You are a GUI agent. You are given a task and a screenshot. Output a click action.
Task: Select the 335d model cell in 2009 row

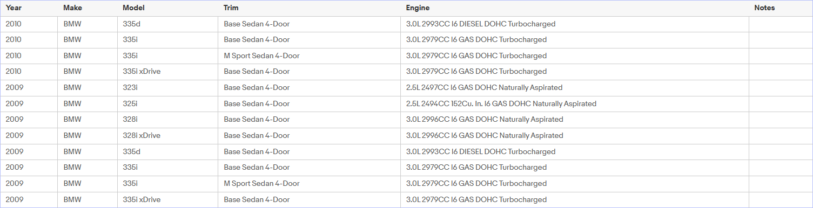pos(167,151)
